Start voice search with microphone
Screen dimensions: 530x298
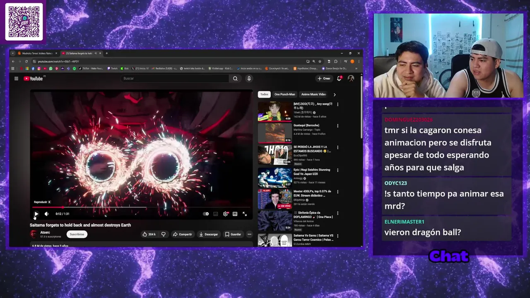click(x=249, y=79)
